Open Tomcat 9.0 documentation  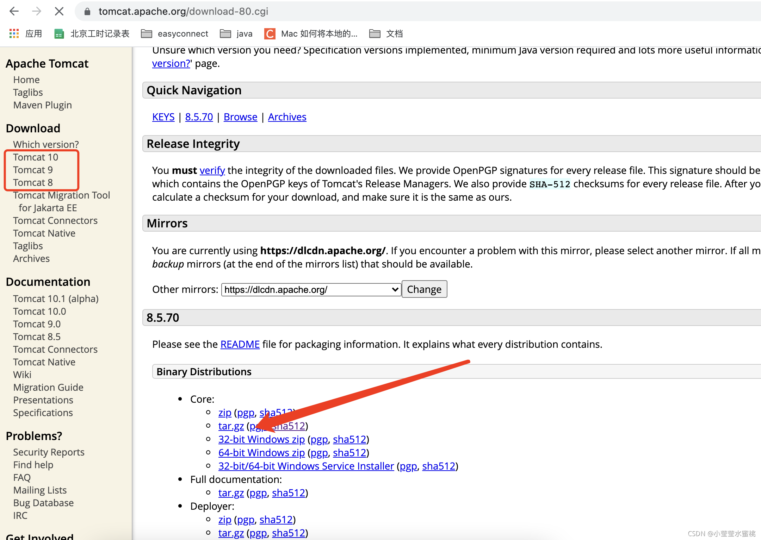coord(37,324)
